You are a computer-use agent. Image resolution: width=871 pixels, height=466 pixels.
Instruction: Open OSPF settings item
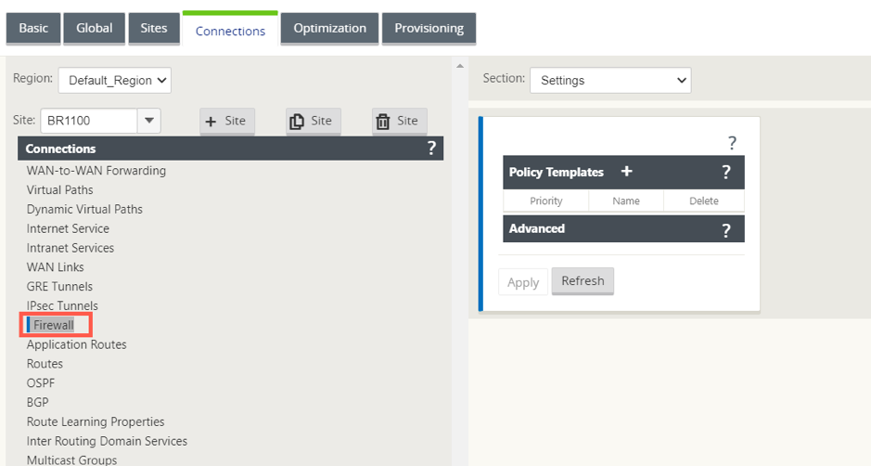(x=41, y=383)
